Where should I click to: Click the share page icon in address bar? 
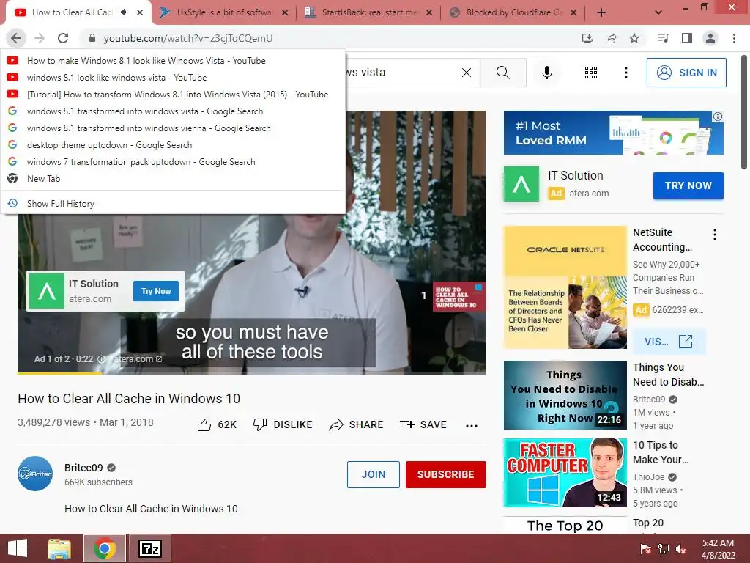click(x=611, y=38)
